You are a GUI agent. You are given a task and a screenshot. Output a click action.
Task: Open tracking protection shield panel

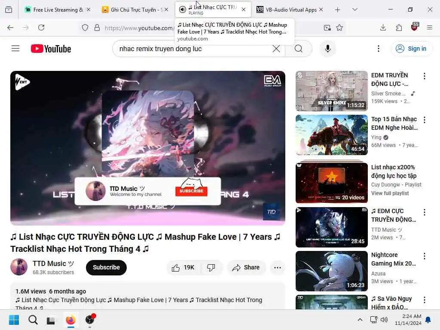tap(85, 27)
